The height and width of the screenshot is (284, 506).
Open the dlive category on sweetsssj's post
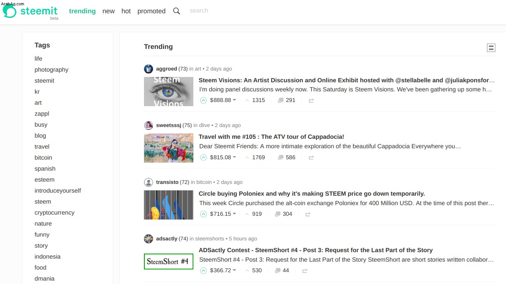[204, 126]
